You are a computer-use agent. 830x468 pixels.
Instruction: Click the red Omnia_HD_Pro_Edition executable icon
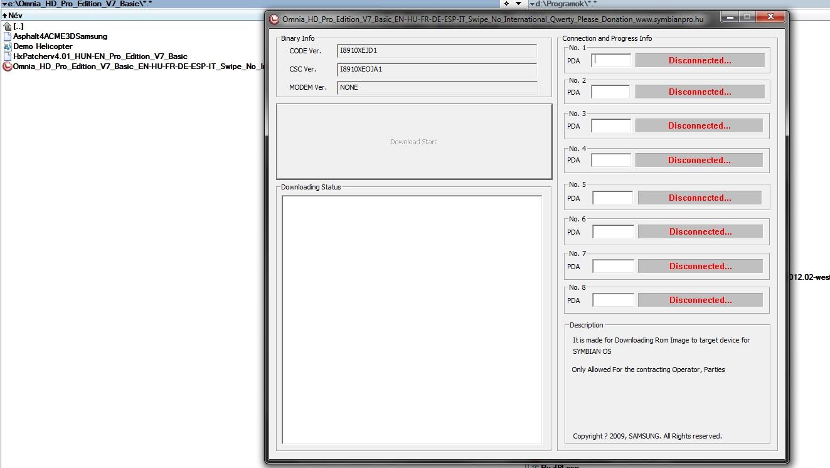pyautogui.click(x=8, y=66)
